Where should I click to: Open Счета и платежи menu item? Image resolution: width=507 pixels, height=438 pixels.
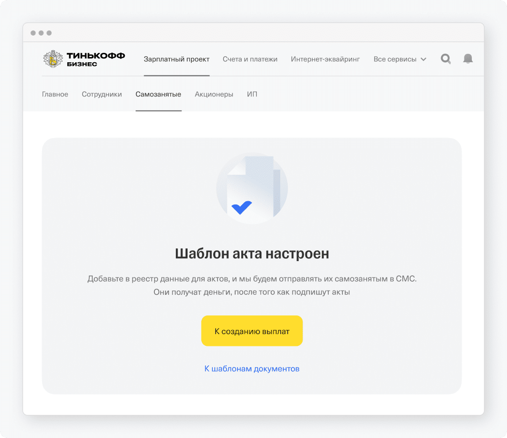250,59
